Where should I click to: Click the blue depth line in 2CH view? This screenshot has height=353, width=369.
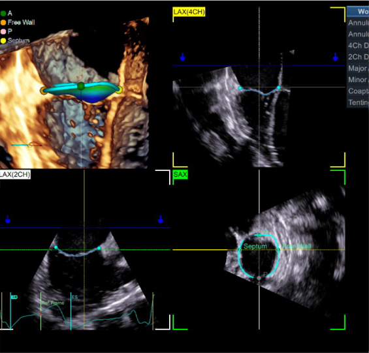[85, 228]
